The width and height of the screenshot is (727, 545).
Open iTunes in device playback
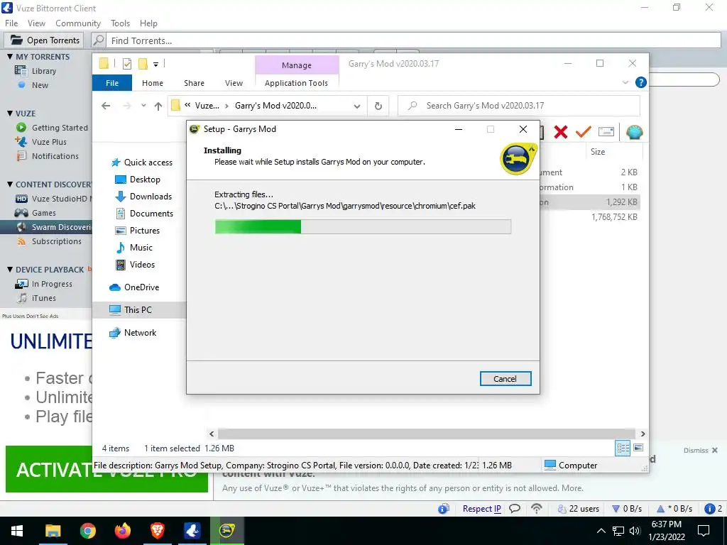point(36,299)
